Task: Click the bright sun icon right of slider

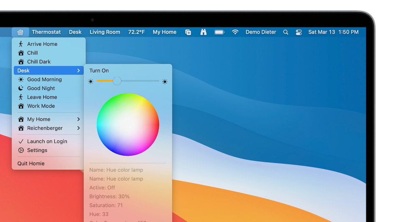Action: tap(165, 81)
